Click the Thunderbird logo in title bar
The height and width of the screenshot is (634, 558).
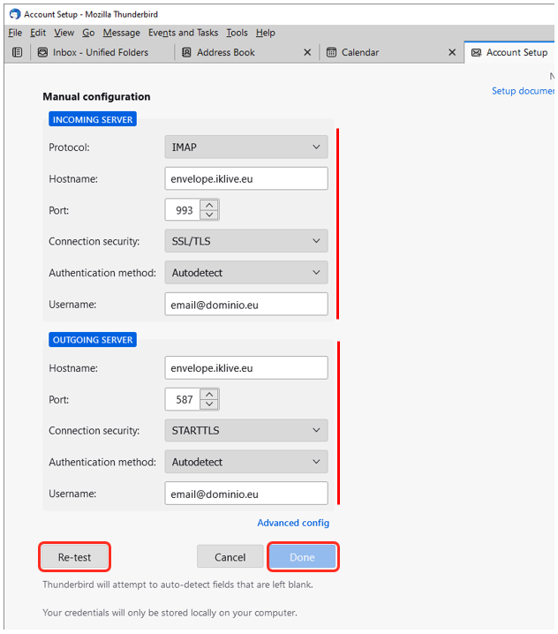coord(12,14)
